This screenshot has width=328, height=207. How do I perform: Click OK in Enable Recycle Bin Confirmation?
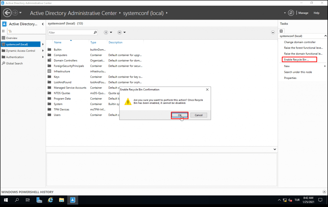click(180, 115)
